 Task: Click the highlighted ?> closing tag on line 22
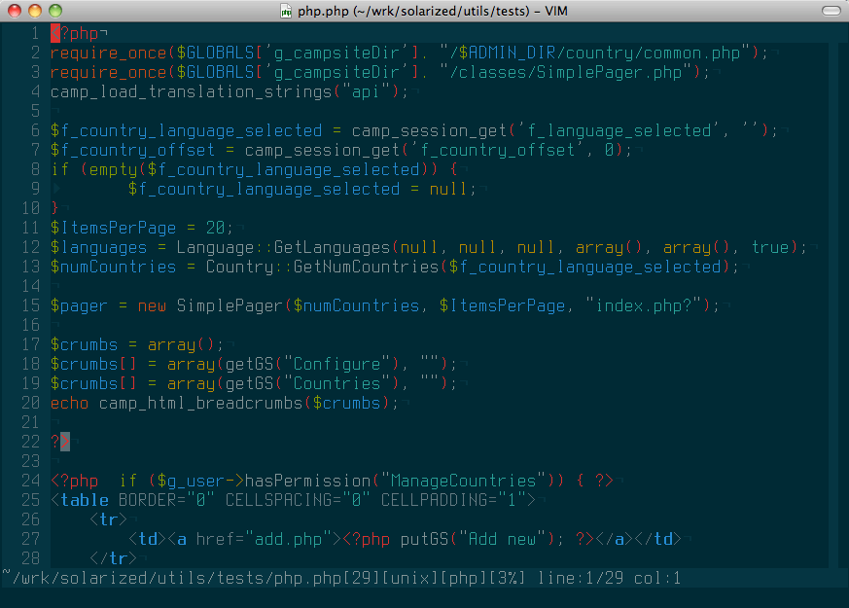click(60, 442)
